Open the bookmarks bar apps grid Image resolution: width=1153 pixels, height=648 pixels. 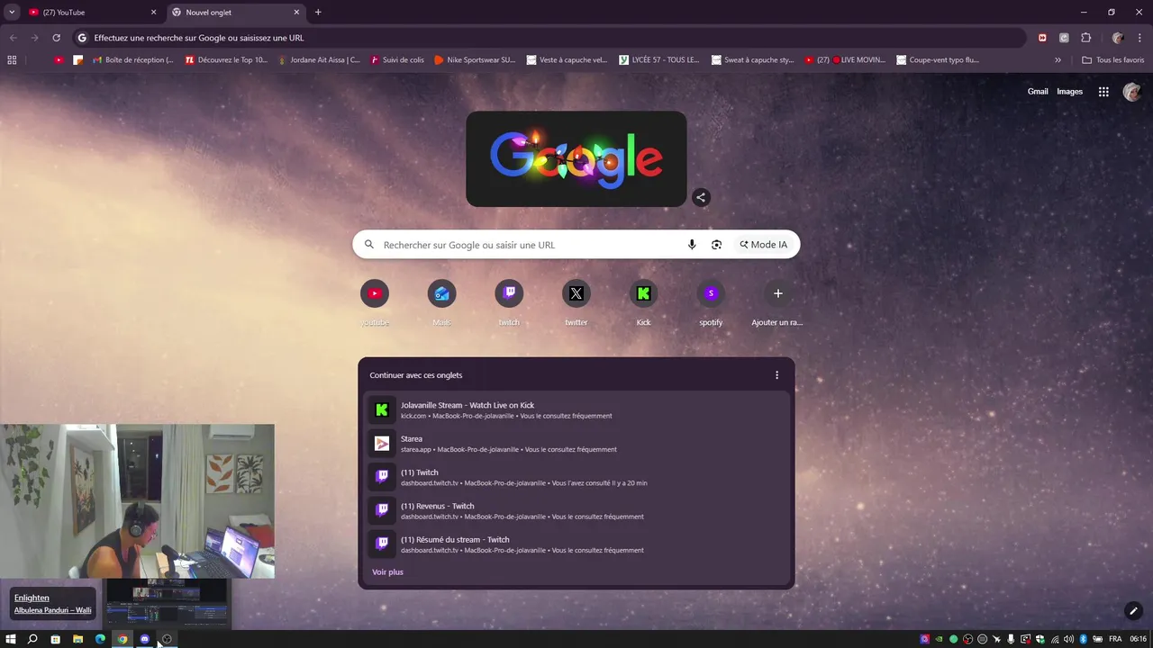pyautogui.click(x=12, y=60)
